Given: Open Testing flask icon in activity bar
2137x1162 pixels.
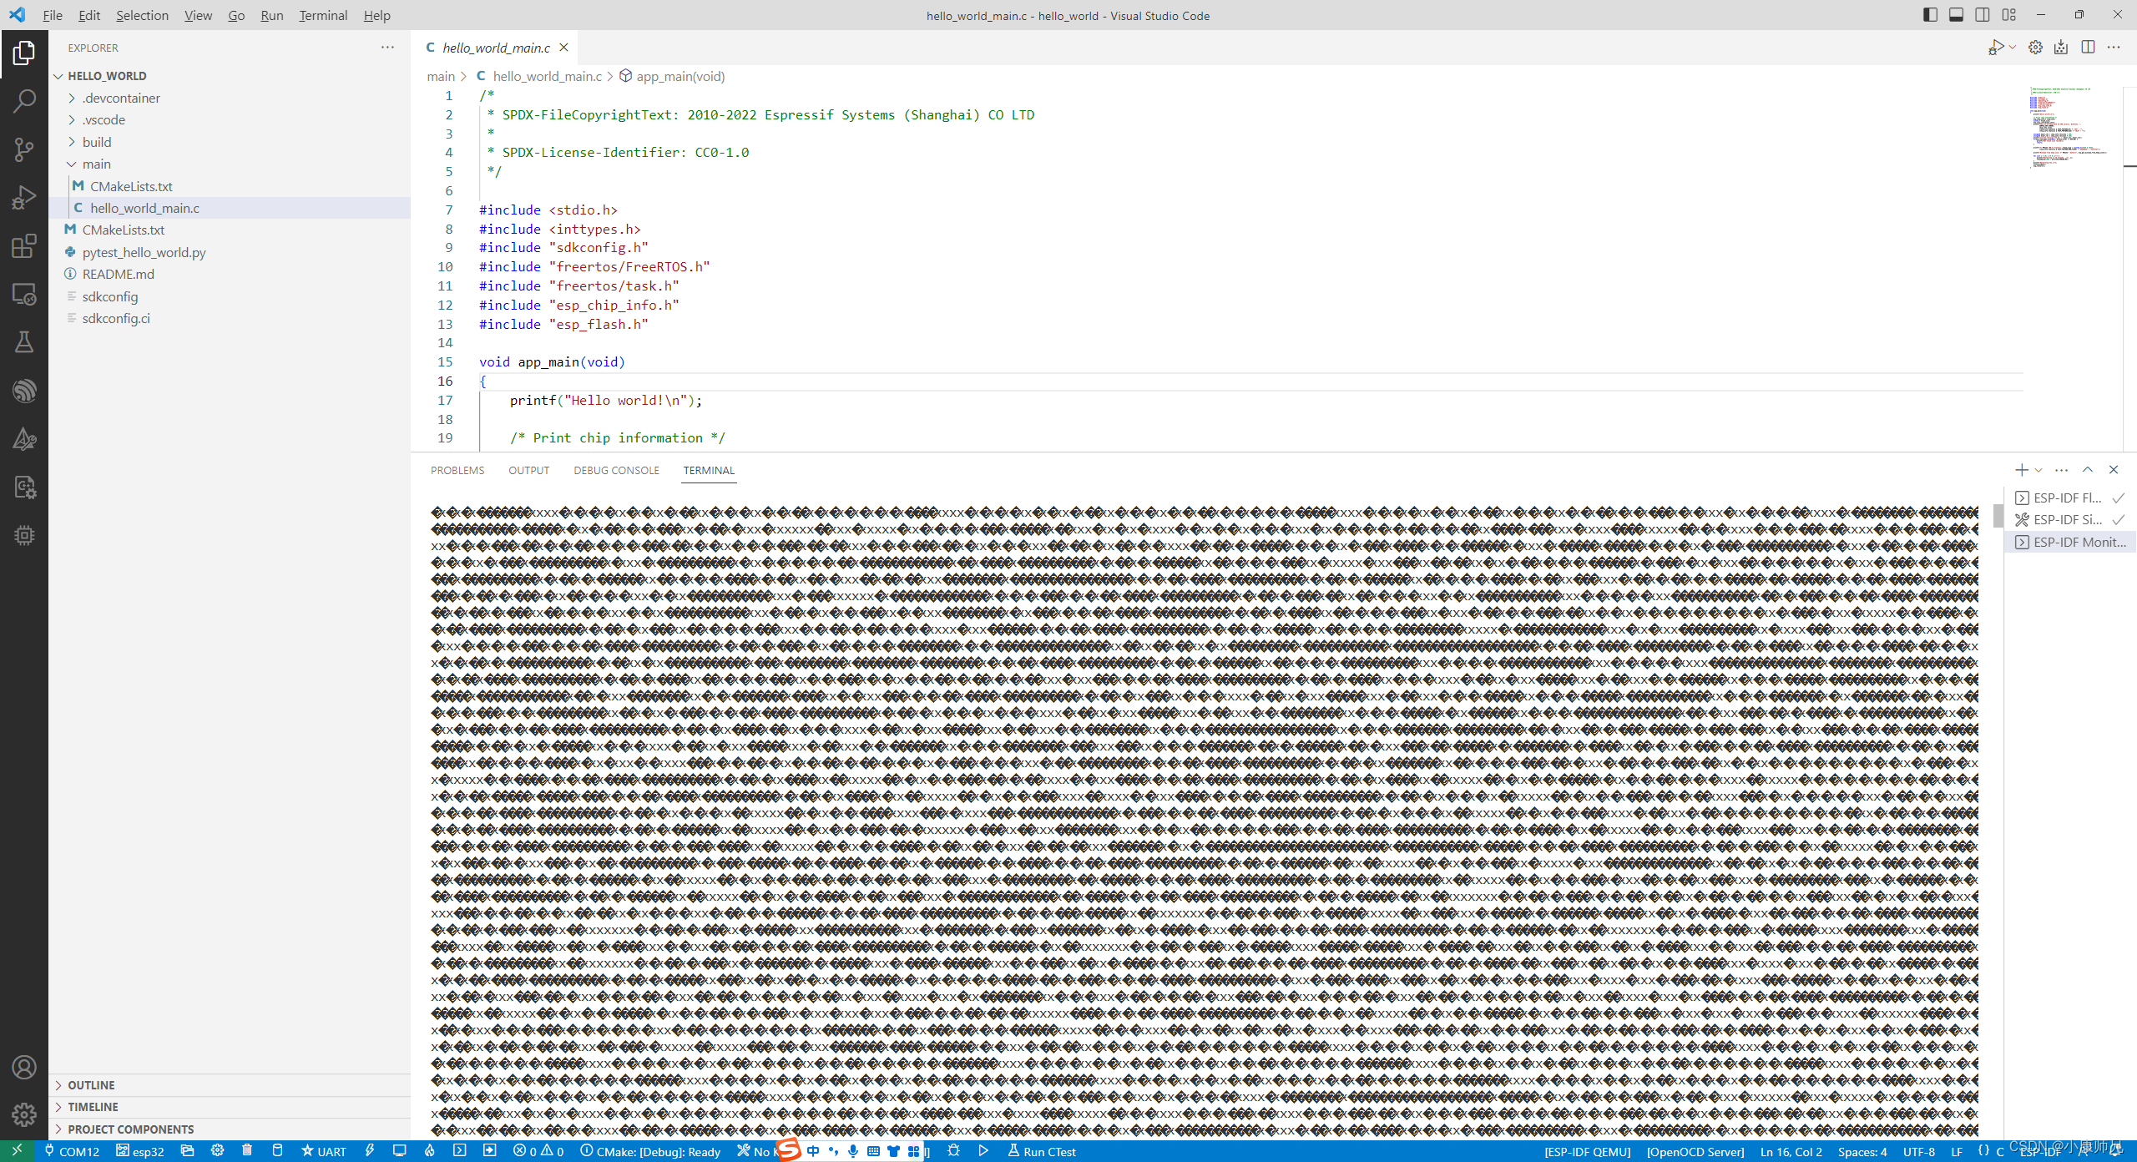Looking at the screenshot, I should (x=24, y=342).
